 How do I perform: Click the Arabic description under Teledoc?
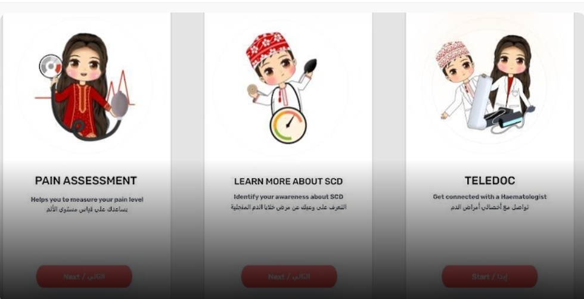[489, 207]
